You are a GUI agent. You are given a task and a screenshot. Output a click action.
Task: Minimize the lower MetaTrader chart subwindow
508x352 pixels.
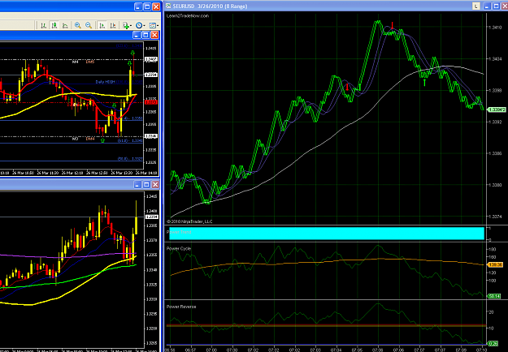click(x=137, y=185)
